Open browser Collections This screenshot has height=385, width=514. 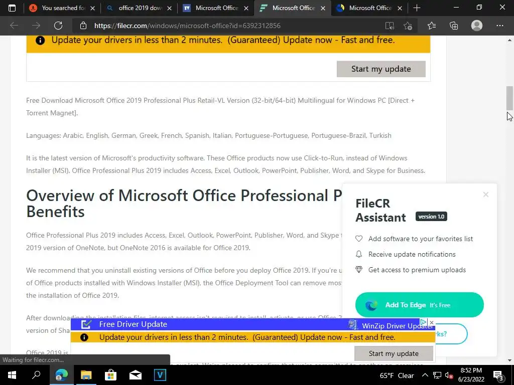point(454,26)
